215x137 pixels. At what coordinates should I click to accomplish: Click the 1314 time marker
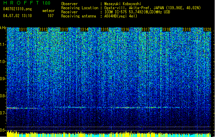[x=84, y=29]
